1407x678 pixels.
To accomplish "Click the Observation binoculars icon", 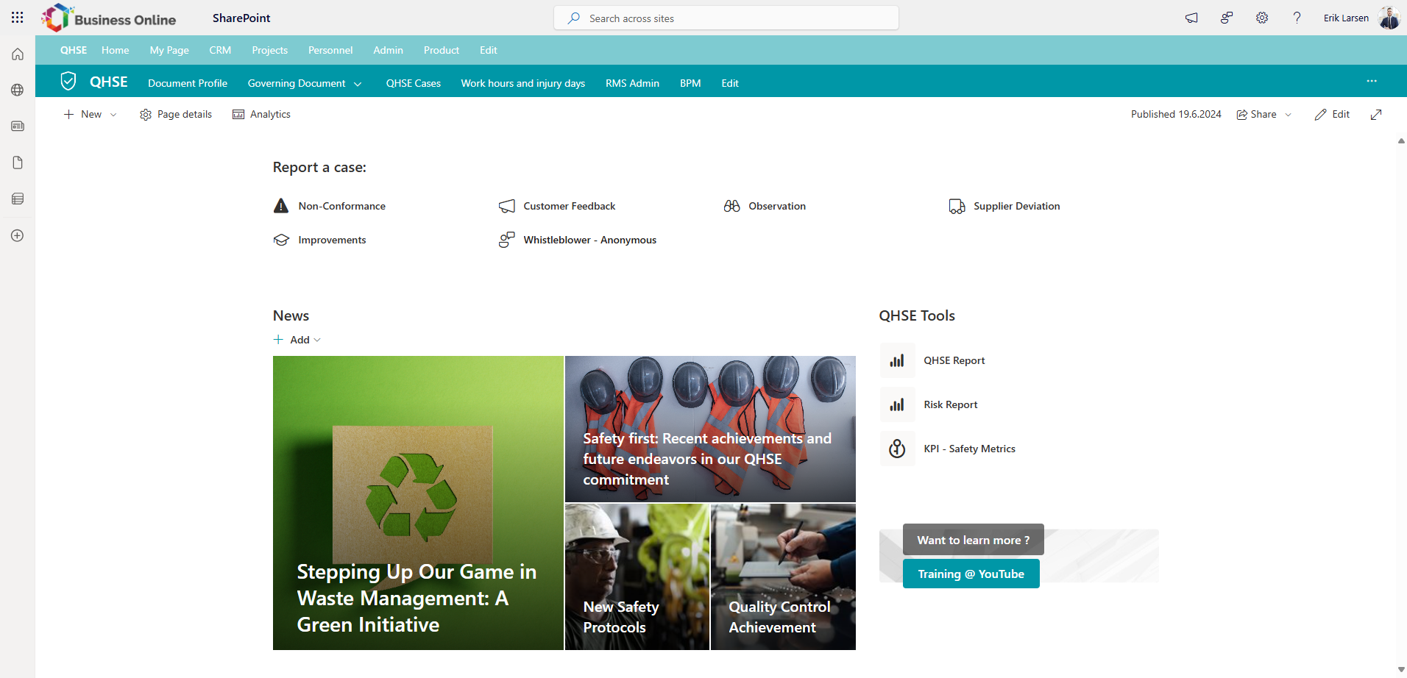I will [x=731, y=206].
